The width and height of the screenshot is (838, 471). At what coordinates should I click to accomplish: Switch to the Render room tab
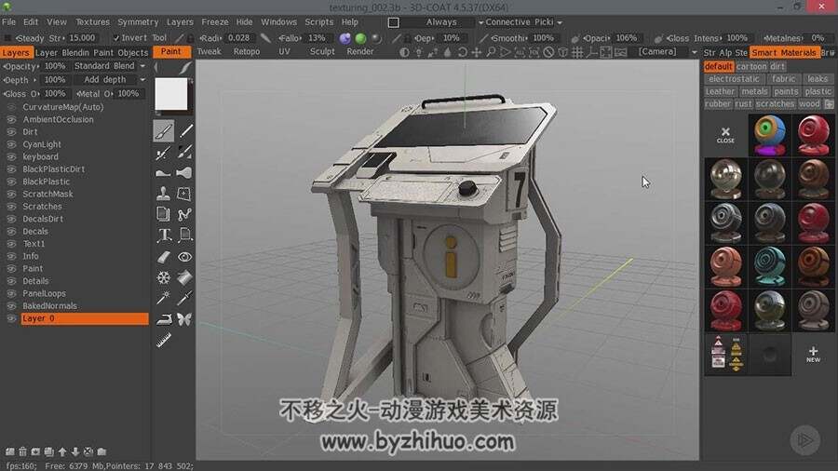360,52
